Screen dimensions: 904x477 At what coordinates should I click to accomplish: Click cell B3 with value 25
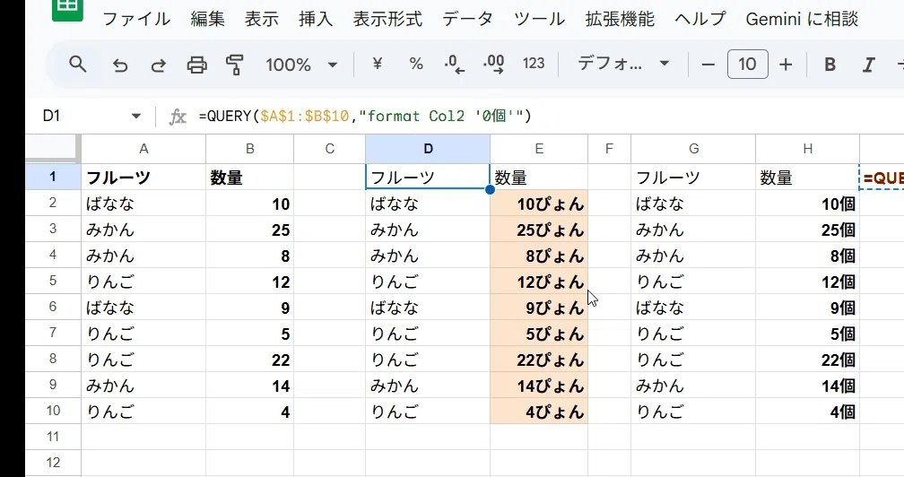(249, 230)
